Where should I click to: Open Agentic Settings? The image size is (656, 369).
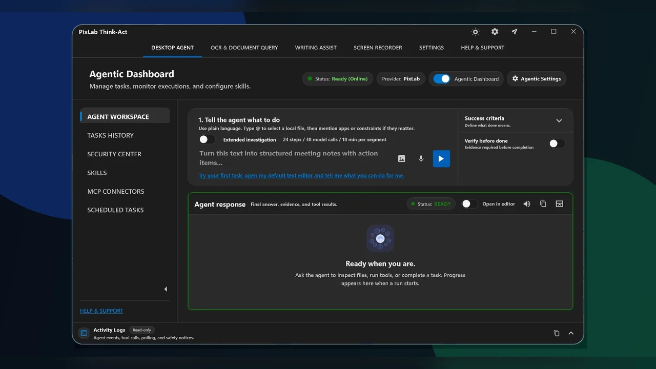(x=537, y=79)
